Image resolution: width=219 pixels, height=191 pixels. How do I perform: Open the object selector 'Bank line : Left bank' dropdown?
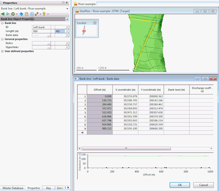tap(67, 9)
